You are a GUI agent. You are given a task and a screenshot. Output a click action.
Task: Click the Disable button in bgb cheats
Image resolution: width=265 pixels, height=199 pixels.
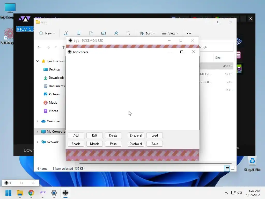[94, 144]
